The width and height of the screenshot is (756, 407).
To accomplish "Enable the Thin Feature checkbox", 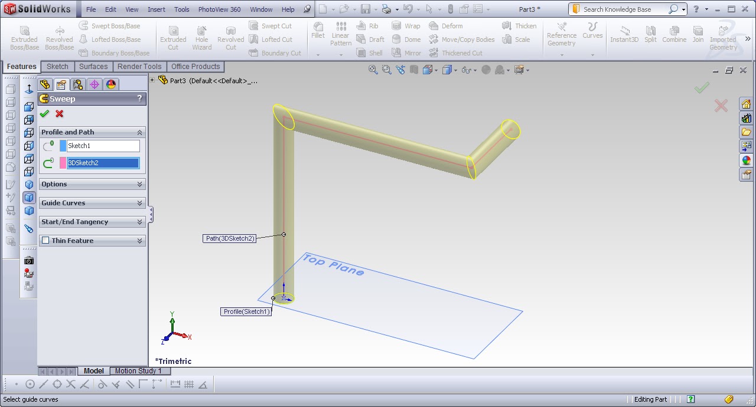I will click(x=45, y=240).
